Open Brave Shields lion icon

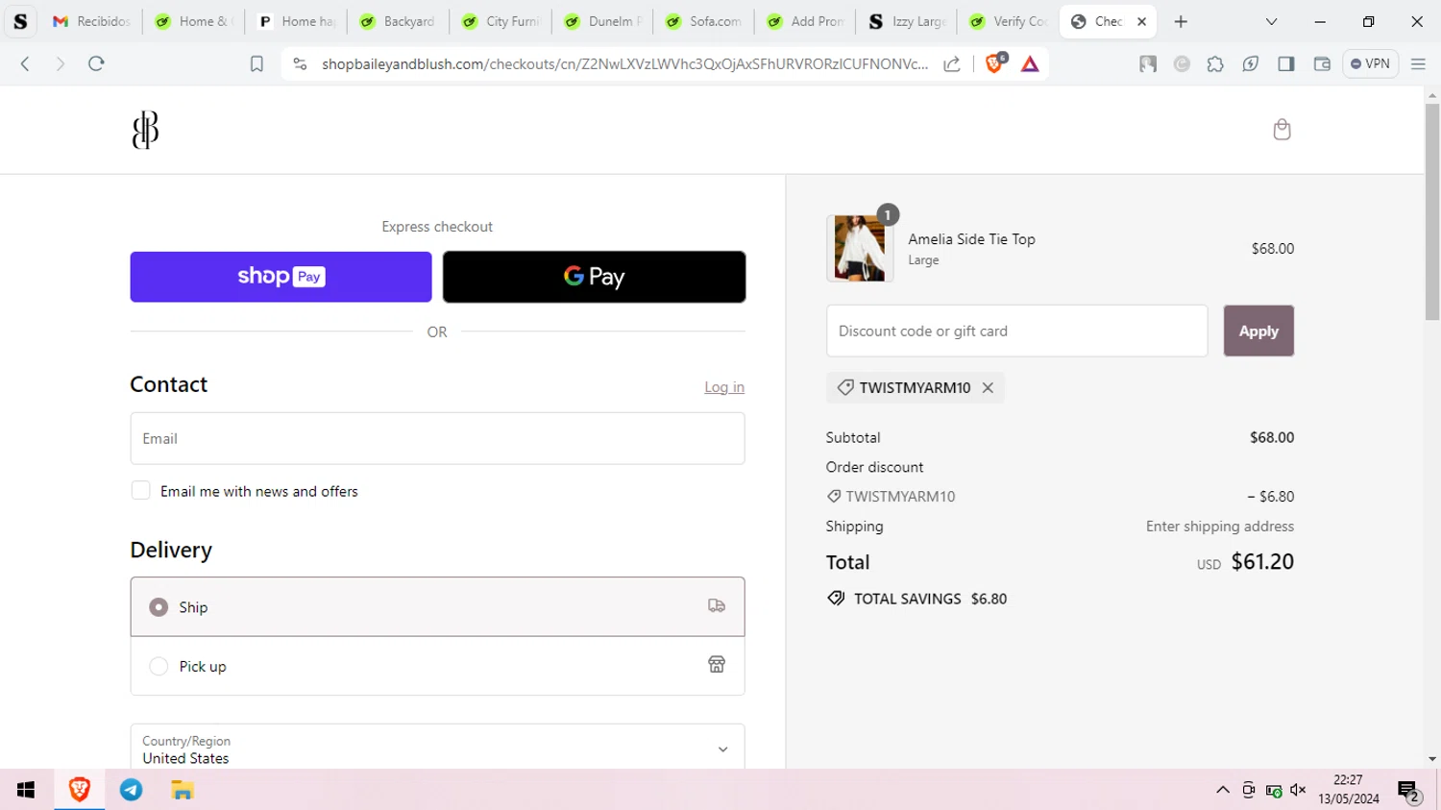(994, 63)
